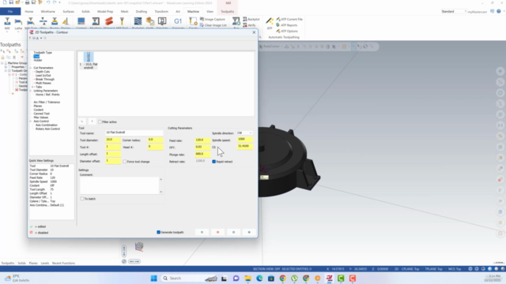Toggle Generate toolpath checkbox
506x284 pixels.
[x=158, y=232]
